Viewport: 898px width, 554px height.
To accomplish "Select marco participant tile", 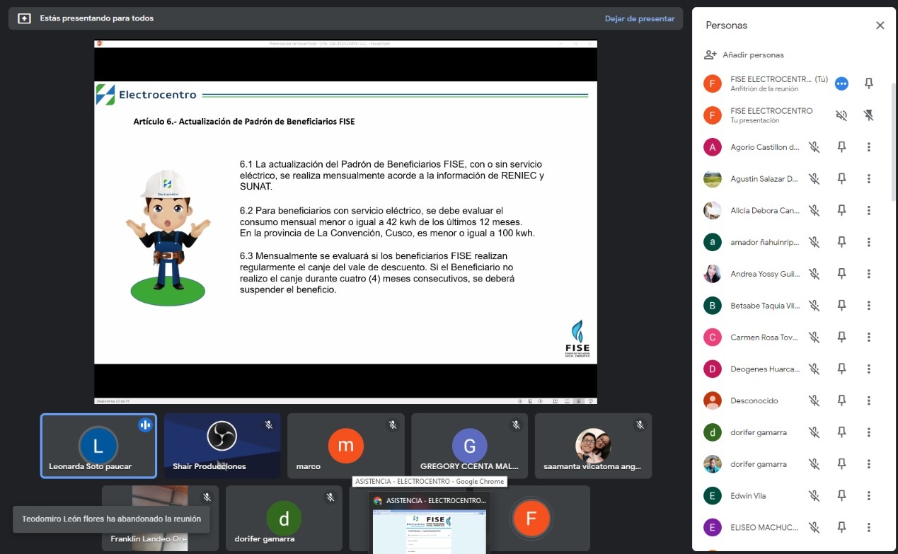I will point(346,446).
